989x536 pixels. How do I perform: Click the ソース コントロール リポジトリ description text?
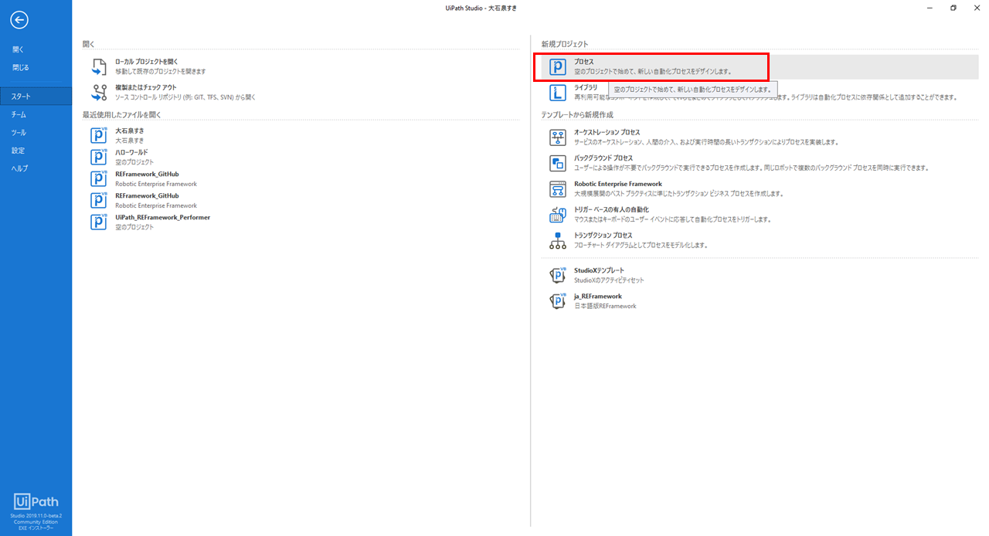(x=185, y=97)
